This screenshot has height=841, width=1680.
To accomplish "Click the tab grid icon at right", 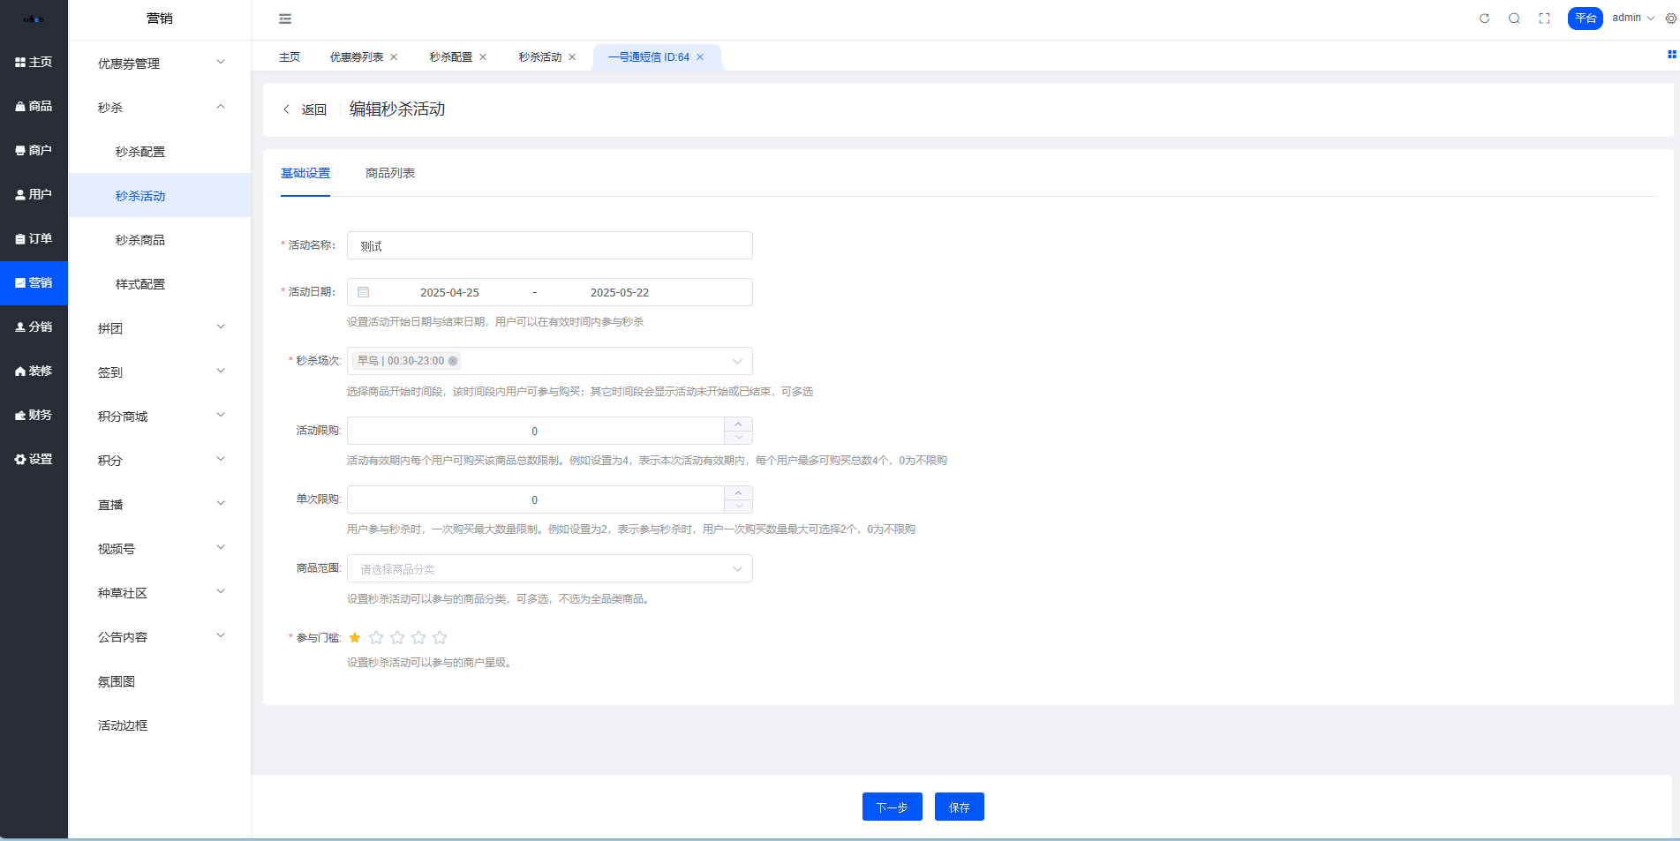I will coord(1671,55).
